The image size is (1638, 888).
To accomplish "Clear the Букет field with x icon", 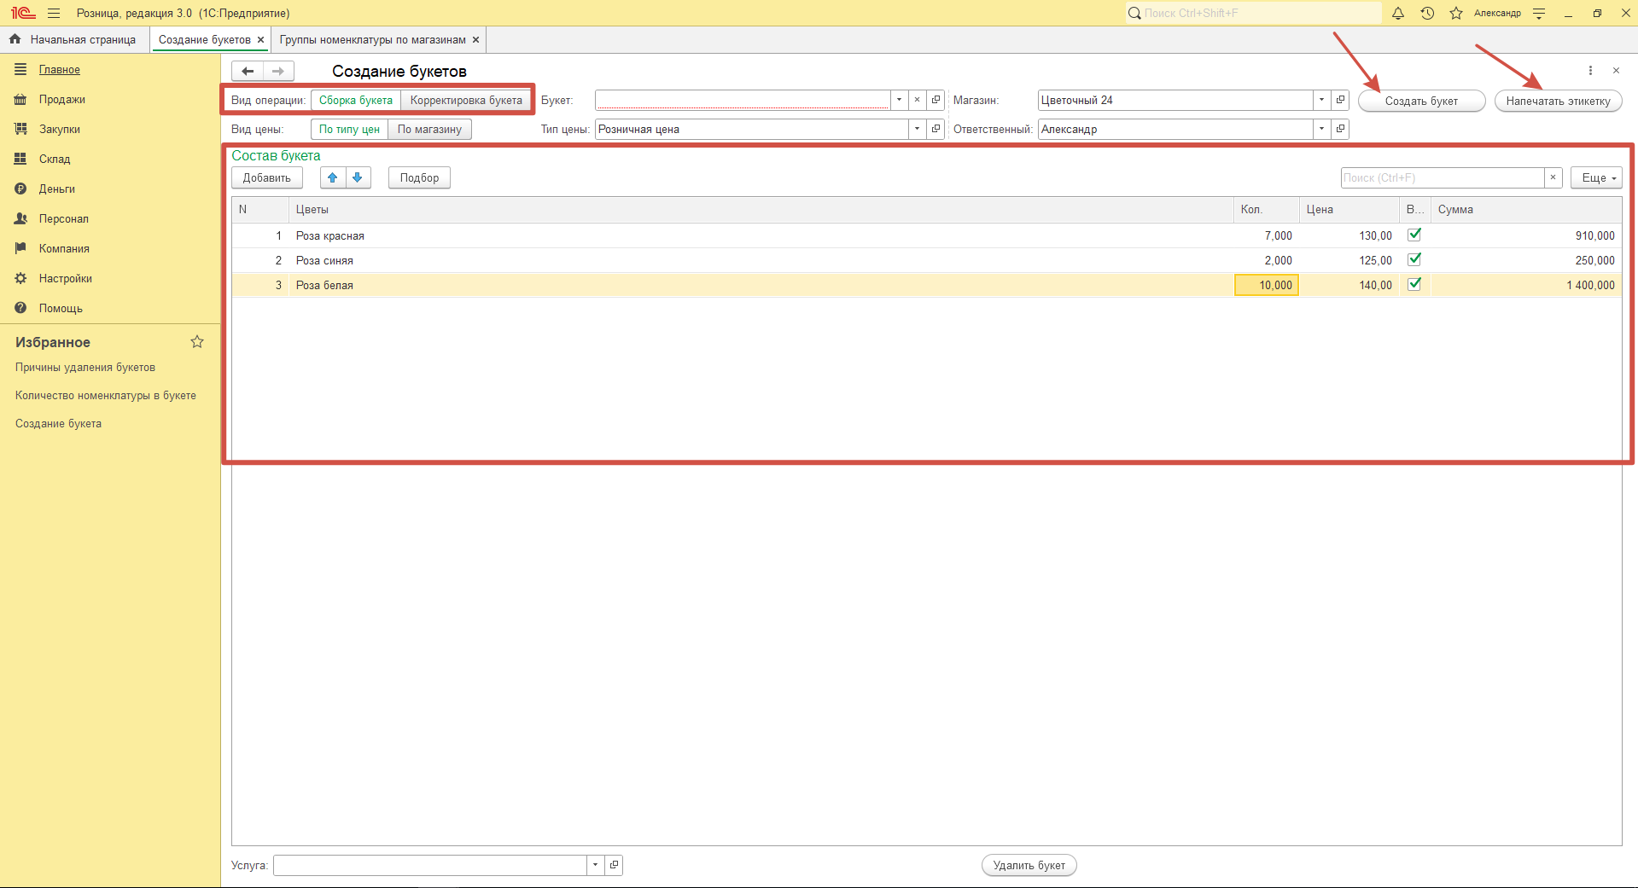I will [x=917, y=100].
